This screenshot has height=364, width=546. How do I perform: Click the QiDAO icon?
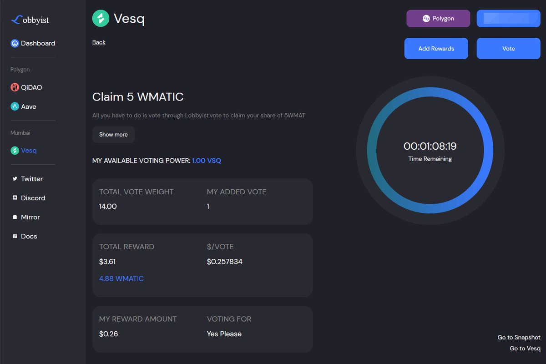[x=15, y=87]
